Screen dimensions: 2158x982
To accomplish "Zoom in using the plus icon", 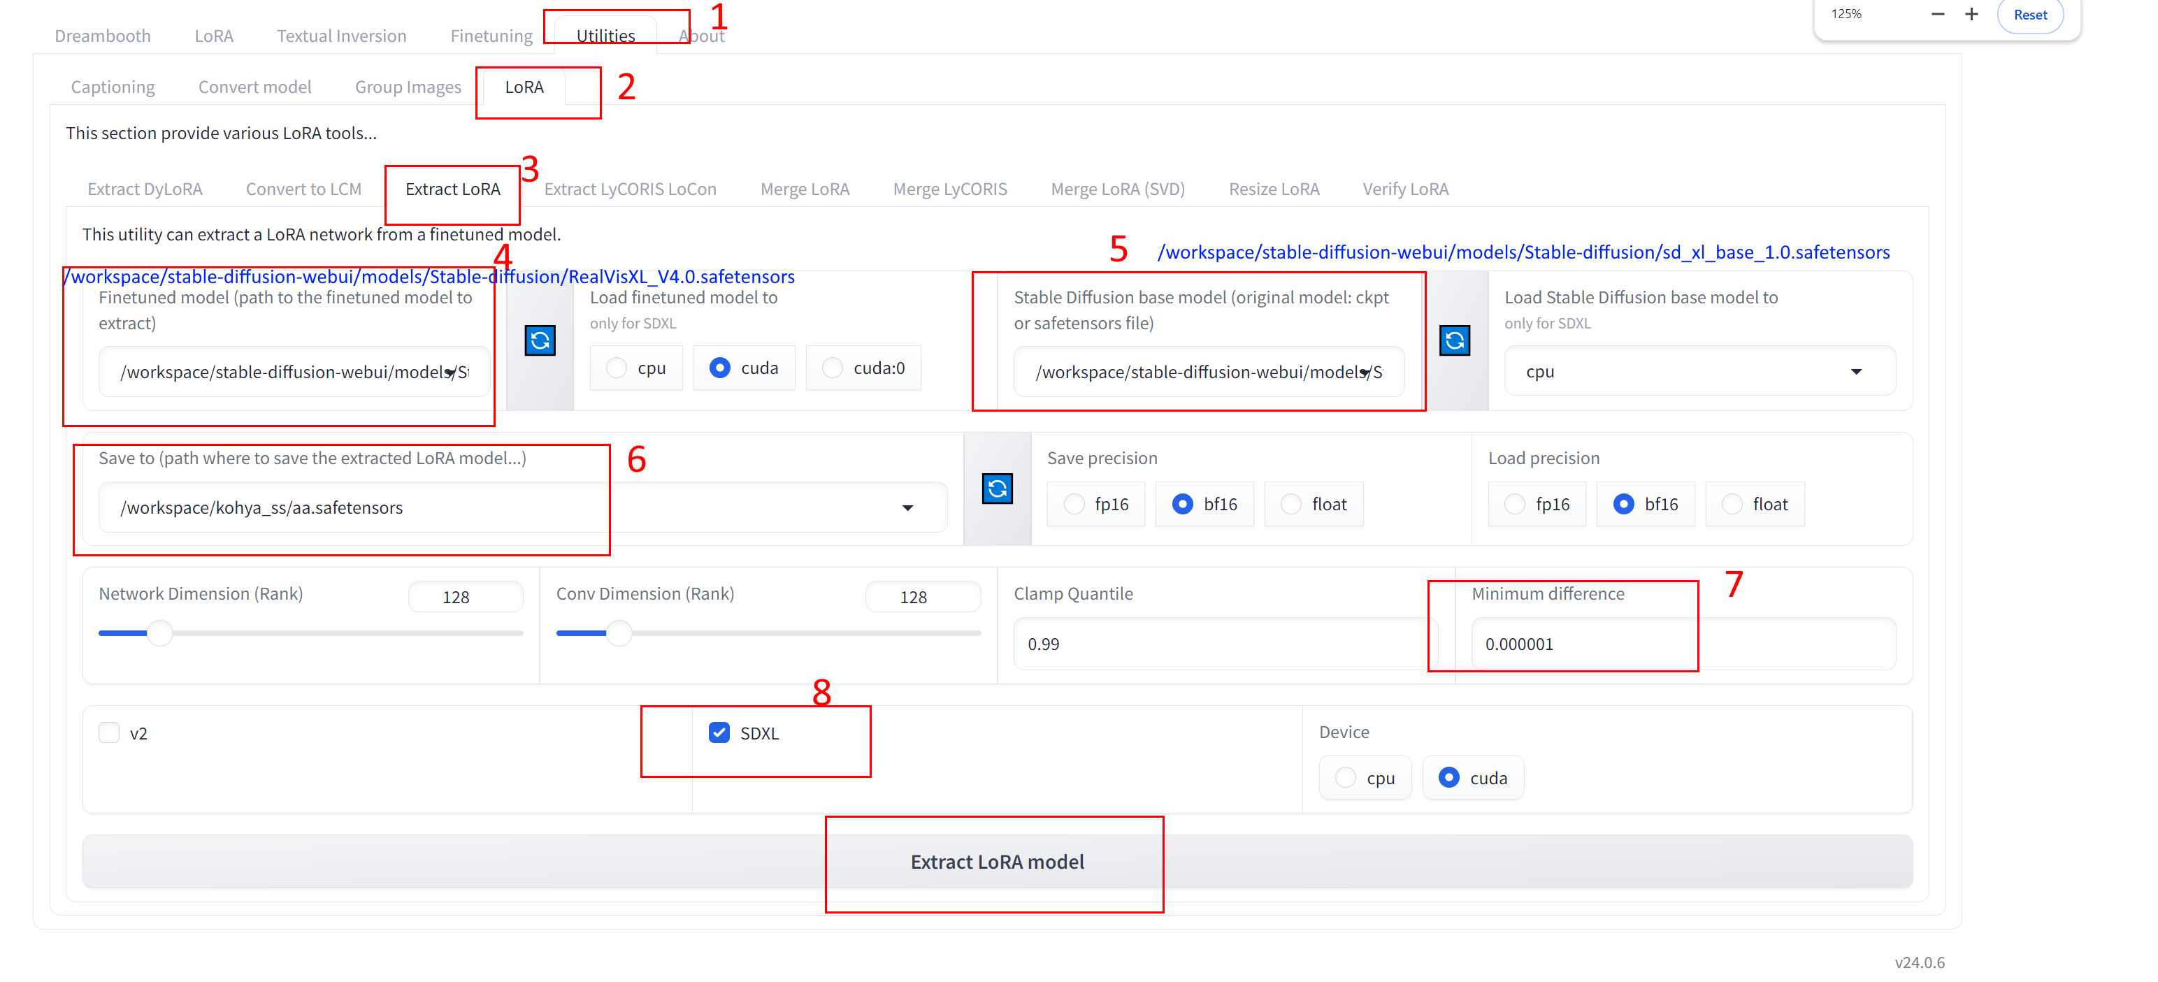I will tap(1971, 13).
